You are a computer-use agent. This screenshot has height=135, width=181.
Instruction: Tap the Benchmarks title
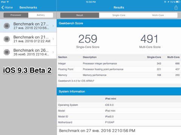28,7
